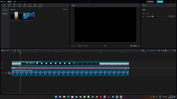Open the pointer tool mode dropdown
This screenshot has width=177, height=99.
coord(4,51)
